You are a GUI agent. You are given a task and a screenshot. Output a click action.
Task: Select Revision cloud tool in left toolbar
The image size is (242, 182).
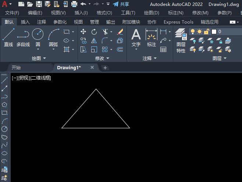coord(4,137)
